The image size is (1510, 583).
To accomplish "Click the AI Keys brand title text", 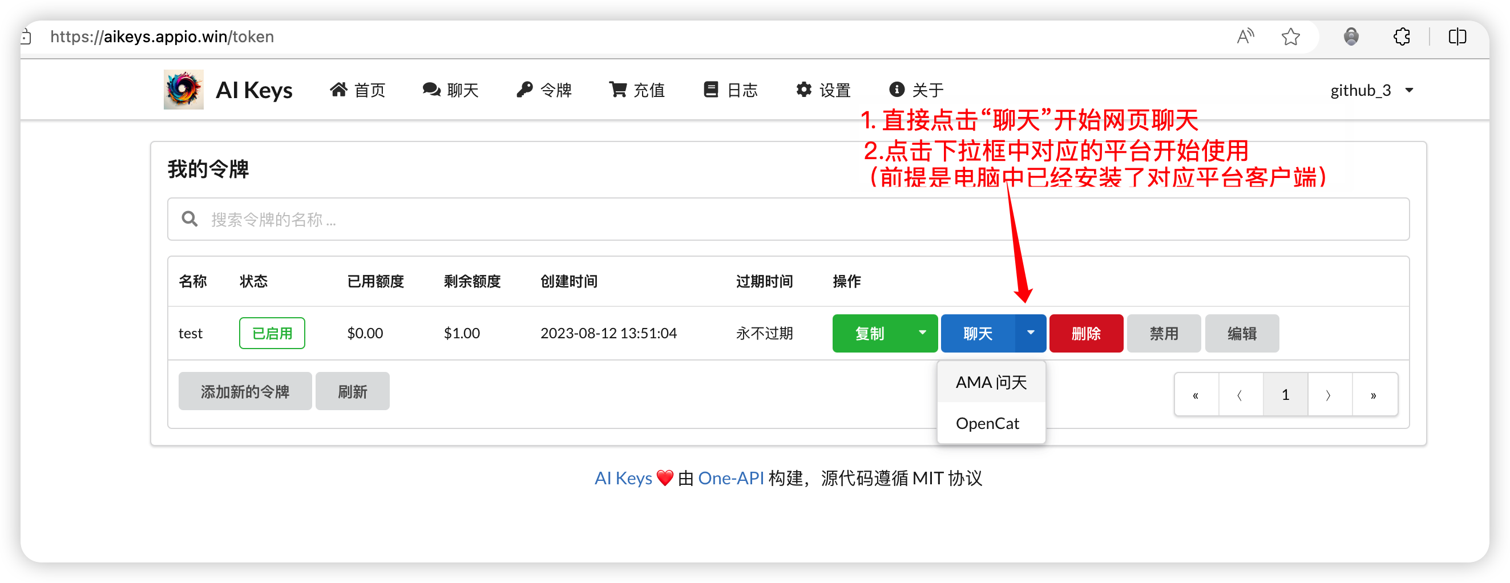I will 254,90.
